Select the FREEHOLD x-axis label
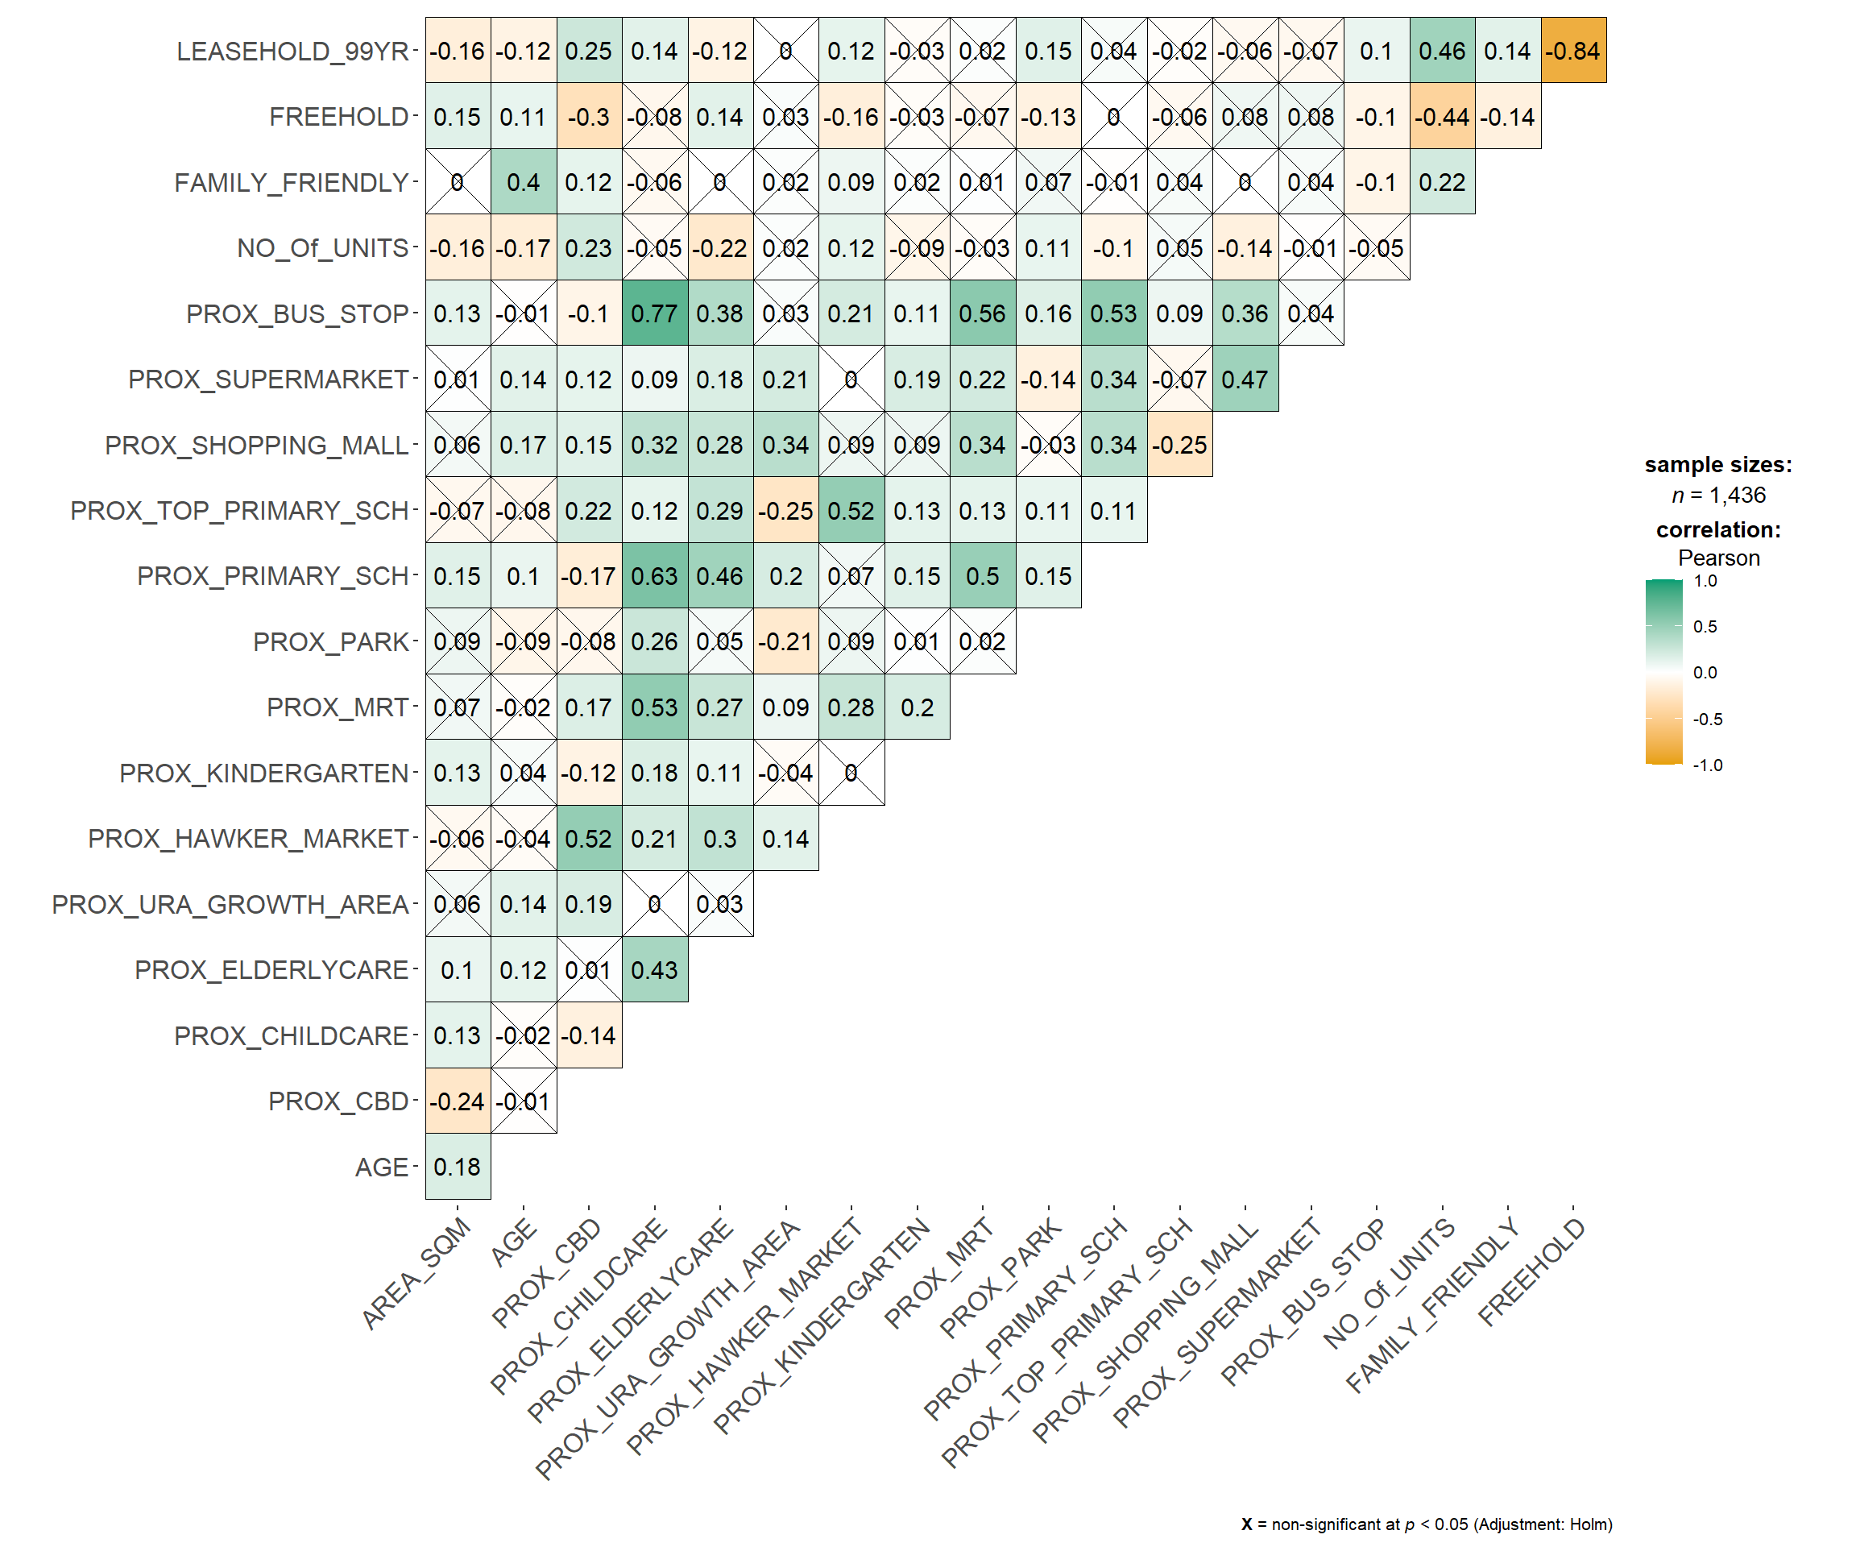Screen dimensions: 1856x1547 (x=1532, y=1271)
